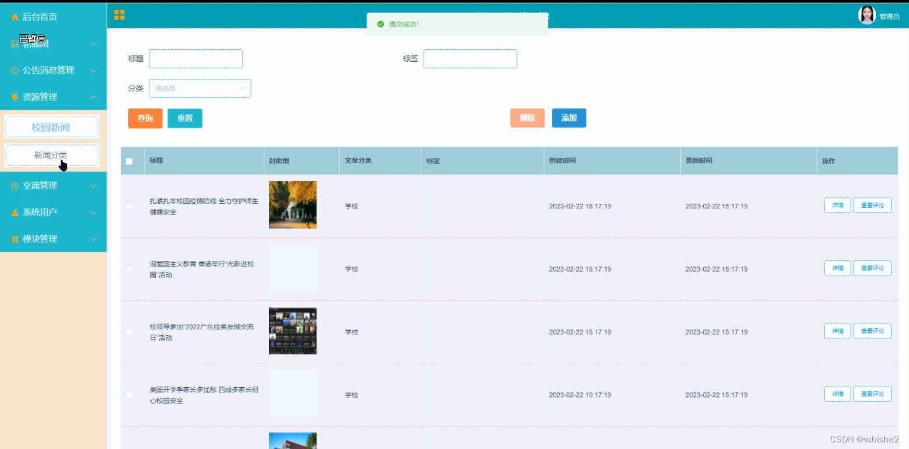Select the 系统用户 menu label

tap(39, 213)
